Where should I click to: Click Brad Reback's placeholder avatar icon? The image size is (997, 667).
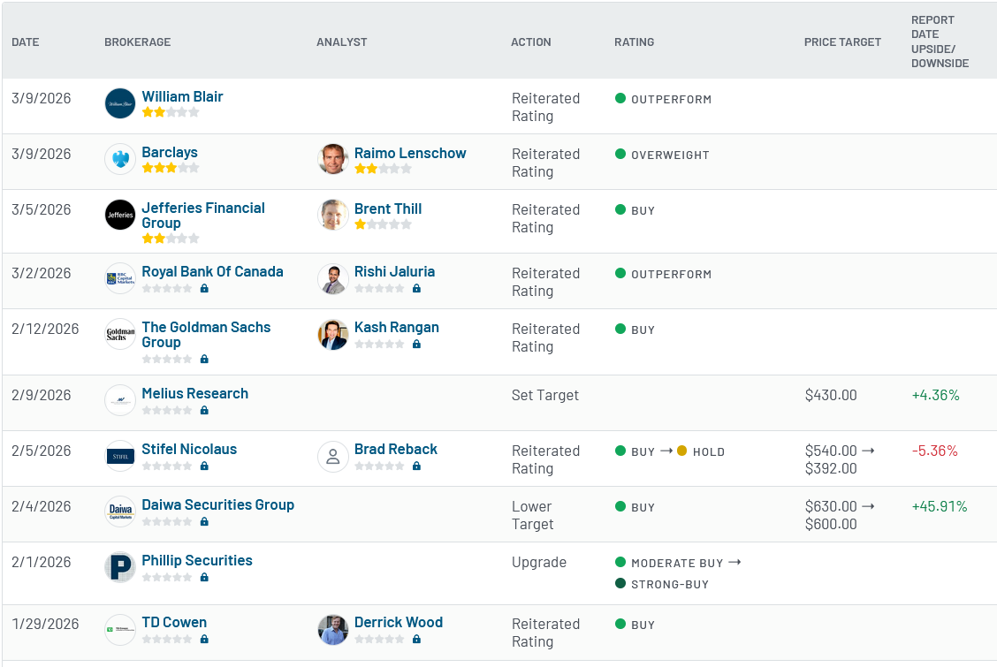click(333, 456)
